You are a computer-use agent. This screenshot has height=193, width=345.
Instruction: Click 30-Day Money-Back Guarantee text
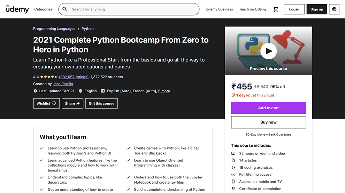click(x=268, y=134)
